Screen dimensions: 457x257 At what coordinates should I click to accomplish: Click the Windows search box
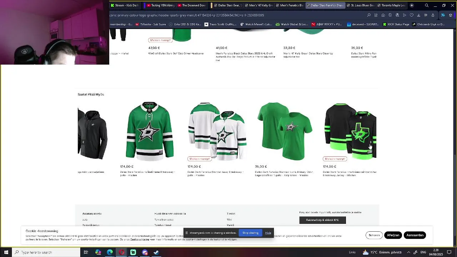point(46,252)
